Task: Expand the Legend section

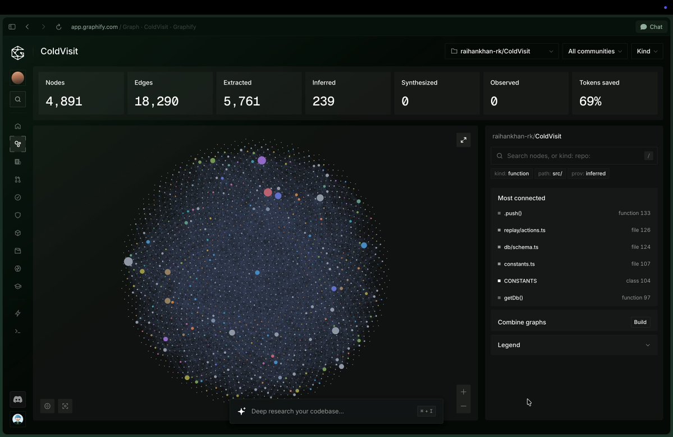Action: click(x=574, y=345)
